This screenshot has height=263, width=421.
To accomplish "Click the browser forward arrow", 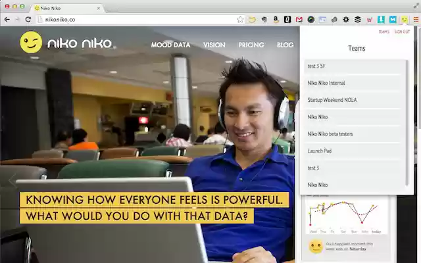I will 17,19.
